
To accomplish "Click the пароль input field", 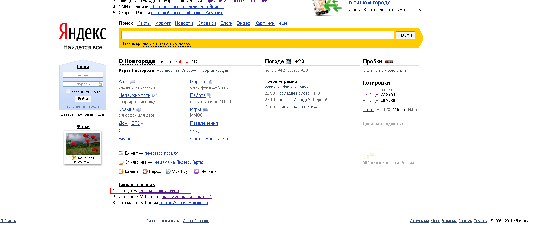I will click(83, 84).
